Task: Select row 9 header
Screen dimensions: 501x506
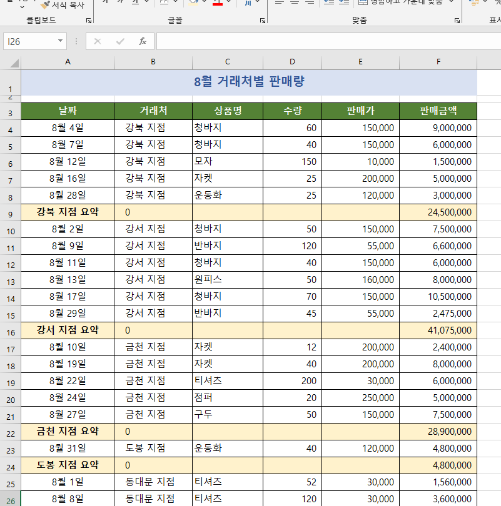Action: [x=11, y=212]
